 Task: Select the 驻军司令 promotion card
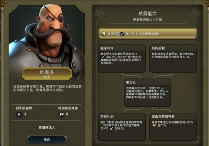coord(122,59)
